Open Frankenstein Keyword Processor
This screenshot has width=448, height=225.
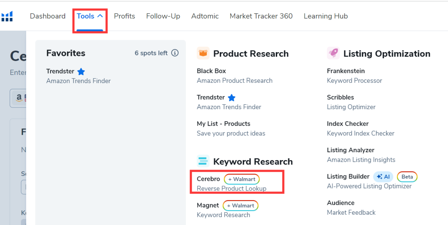pos(346,71)
